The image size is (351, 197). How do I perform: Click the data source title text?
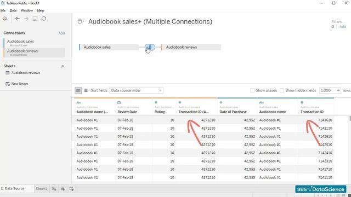pos(150,22)
